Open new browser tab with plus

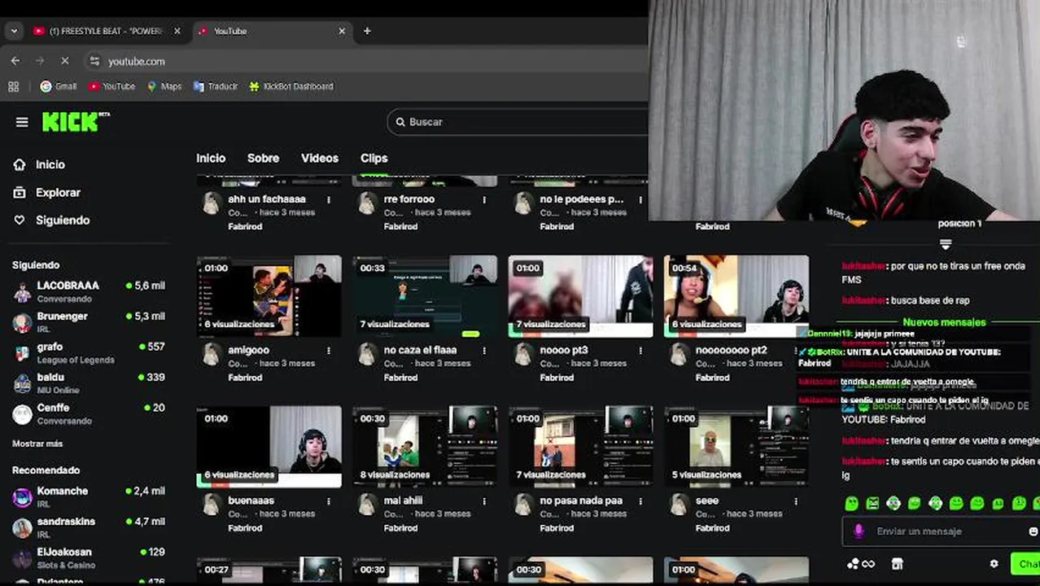coord(367,31)
